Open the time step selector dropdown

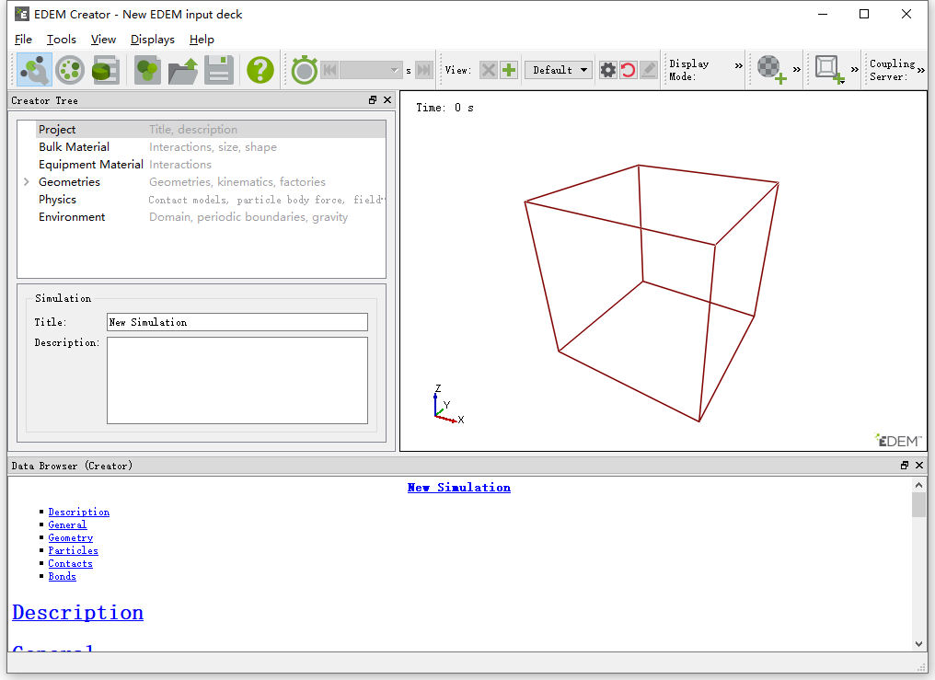tap(371, 70)
